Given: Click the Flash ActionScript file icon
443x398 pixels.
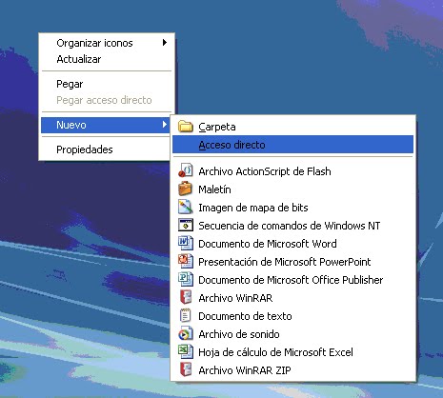Looking at the screenshot, I should (186, 170).
